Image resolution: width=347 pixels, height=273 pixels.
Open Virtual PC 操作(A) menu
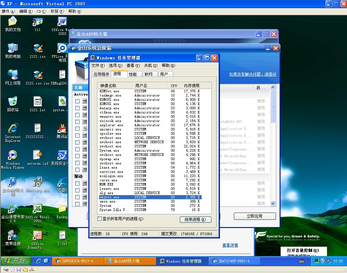coord(8,11)
